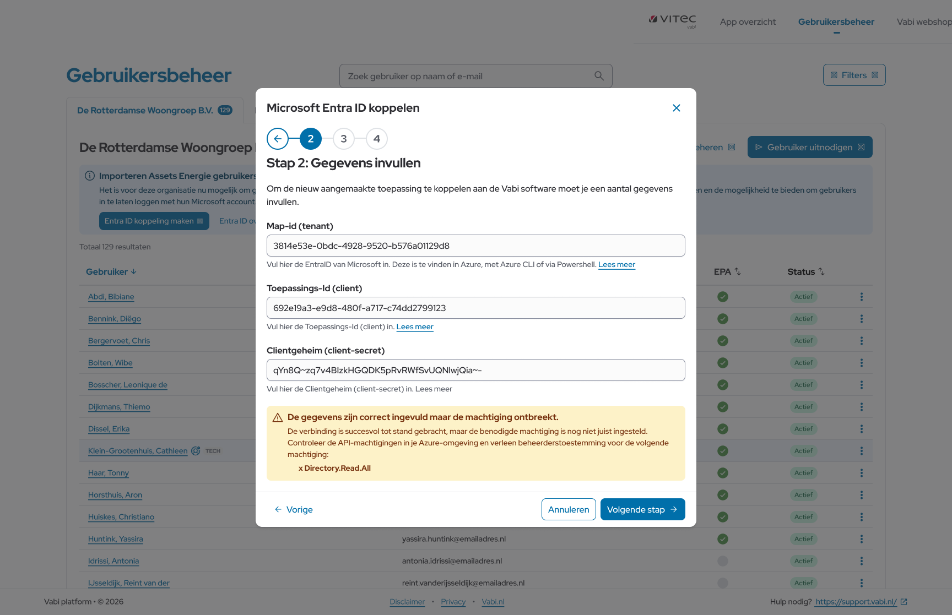This screenshot has width=952, height=615.
Task: Open three-dot menu for Huntink, Yassira
Action: 862,539
